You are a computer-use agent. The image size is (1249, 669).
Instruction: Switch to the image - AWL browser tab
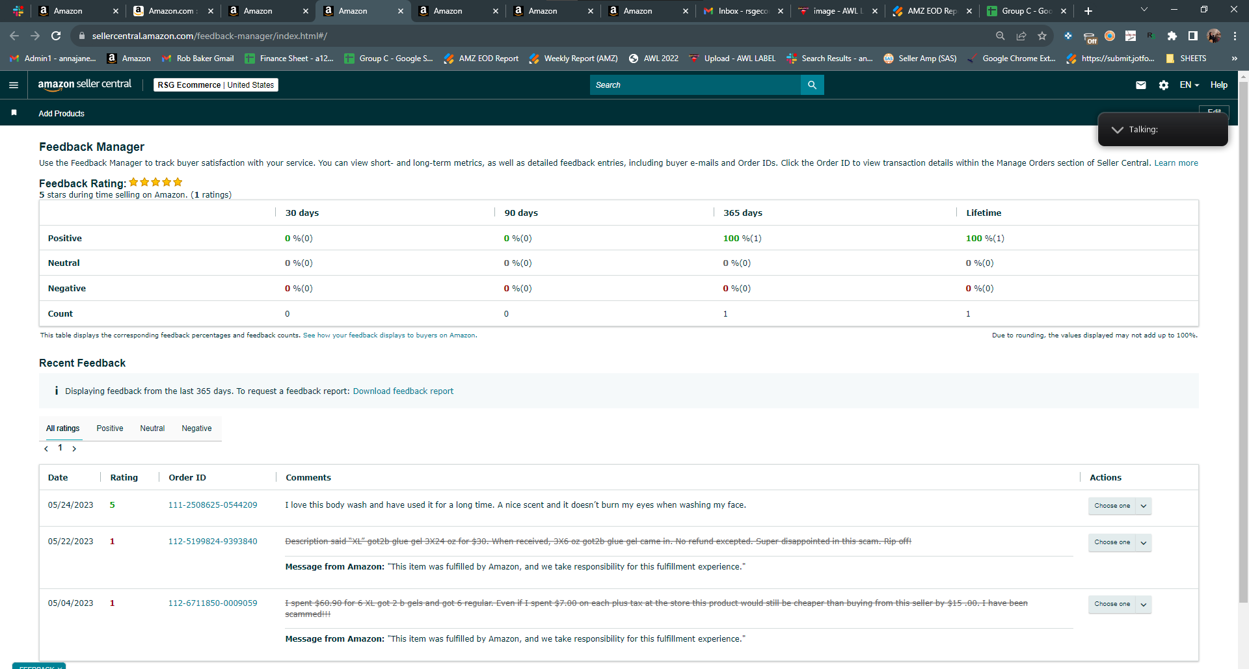pos(837,11)
